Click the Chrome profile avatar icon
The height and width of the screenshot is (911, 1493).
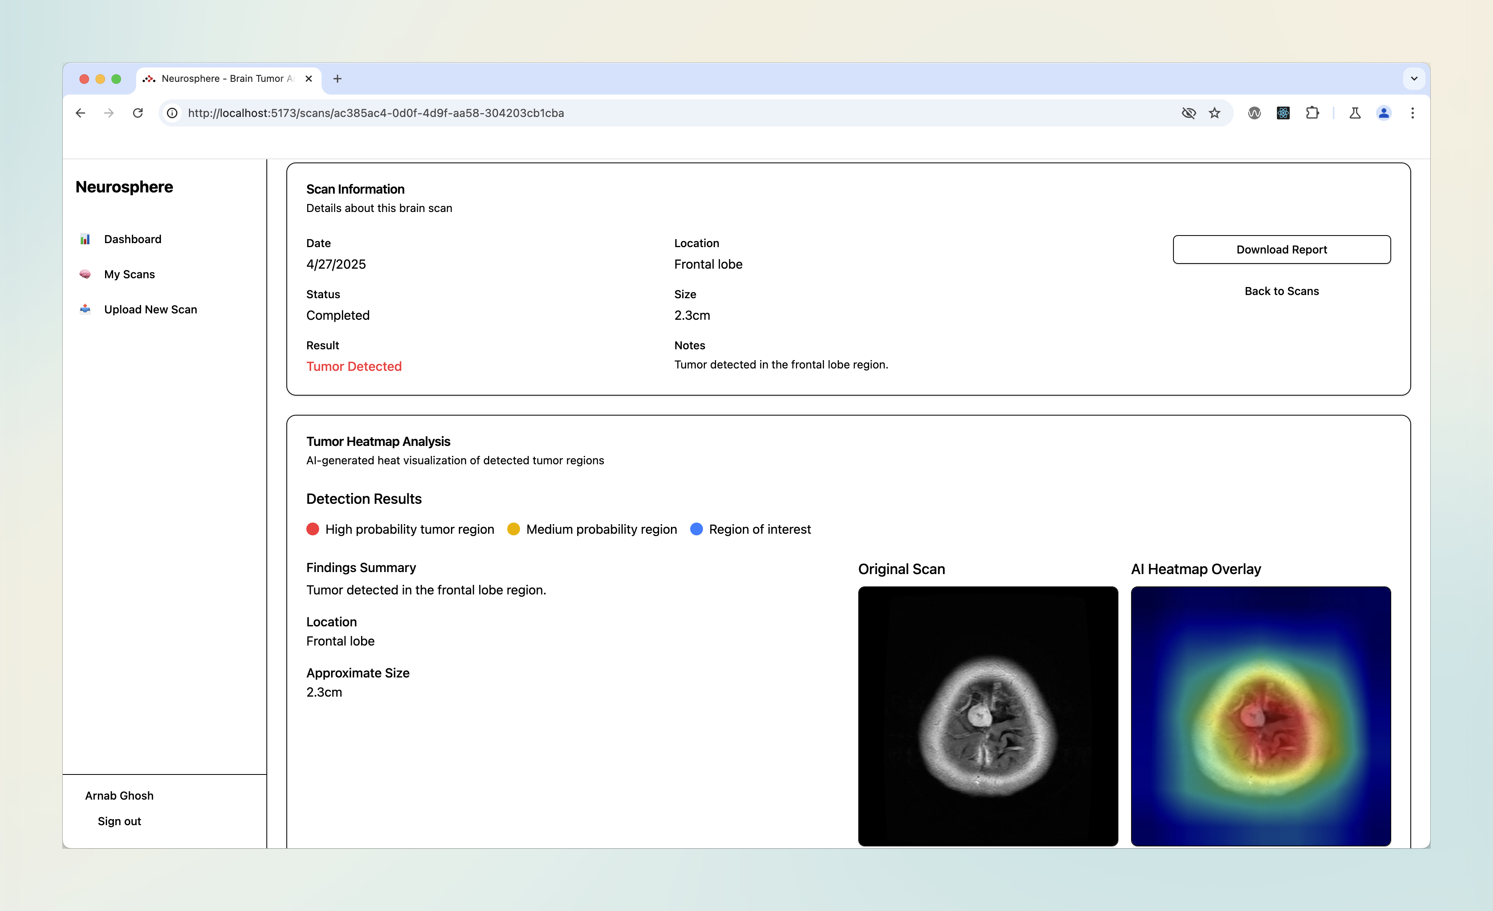click(x=1383, y=113)
